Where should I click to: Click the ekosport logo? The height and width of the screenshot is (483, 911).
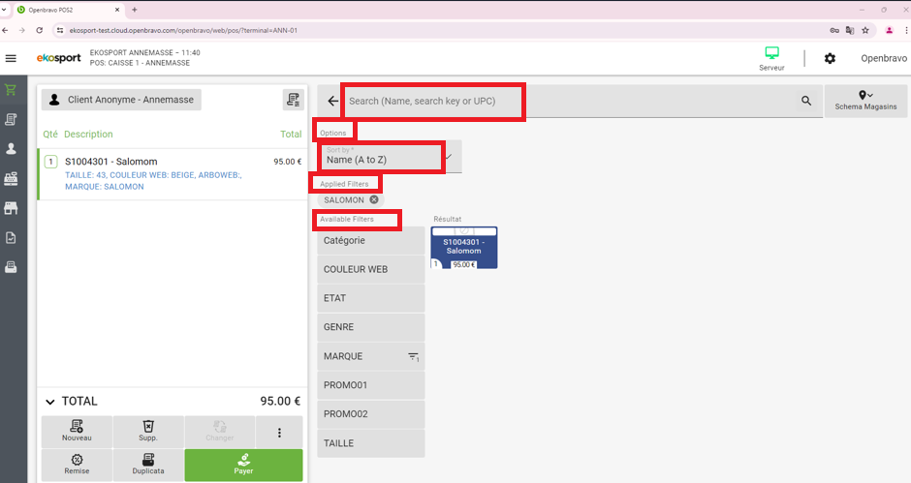tap(59, 58)
